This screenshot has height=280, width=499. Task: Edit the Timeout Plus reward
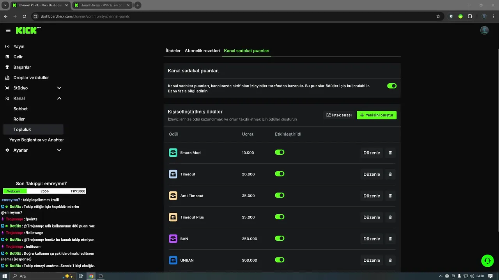(372, 217)
